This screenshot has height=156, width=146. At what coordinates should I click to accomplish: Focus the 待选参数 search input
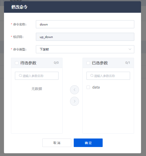[x=37, y=76]
